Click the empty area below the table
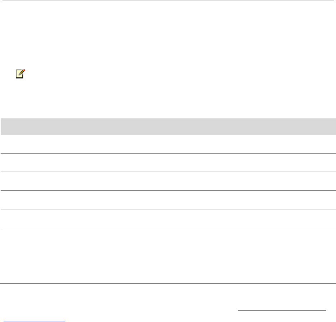 pyautogui.click(x=168, y=254)
